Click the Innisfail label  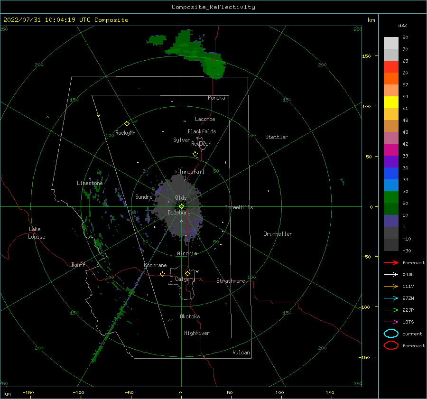click(x=192, y=172)
